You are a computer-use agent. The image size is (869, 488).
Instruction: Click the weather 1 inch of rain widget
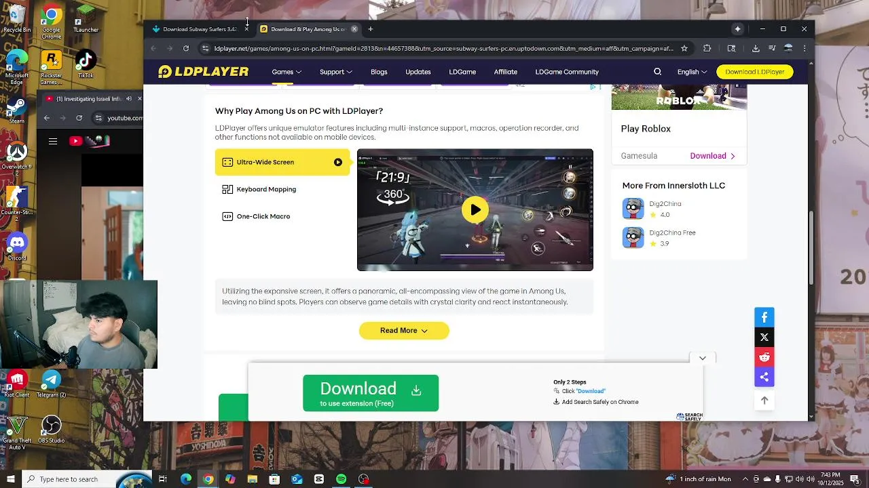point(700,479)
